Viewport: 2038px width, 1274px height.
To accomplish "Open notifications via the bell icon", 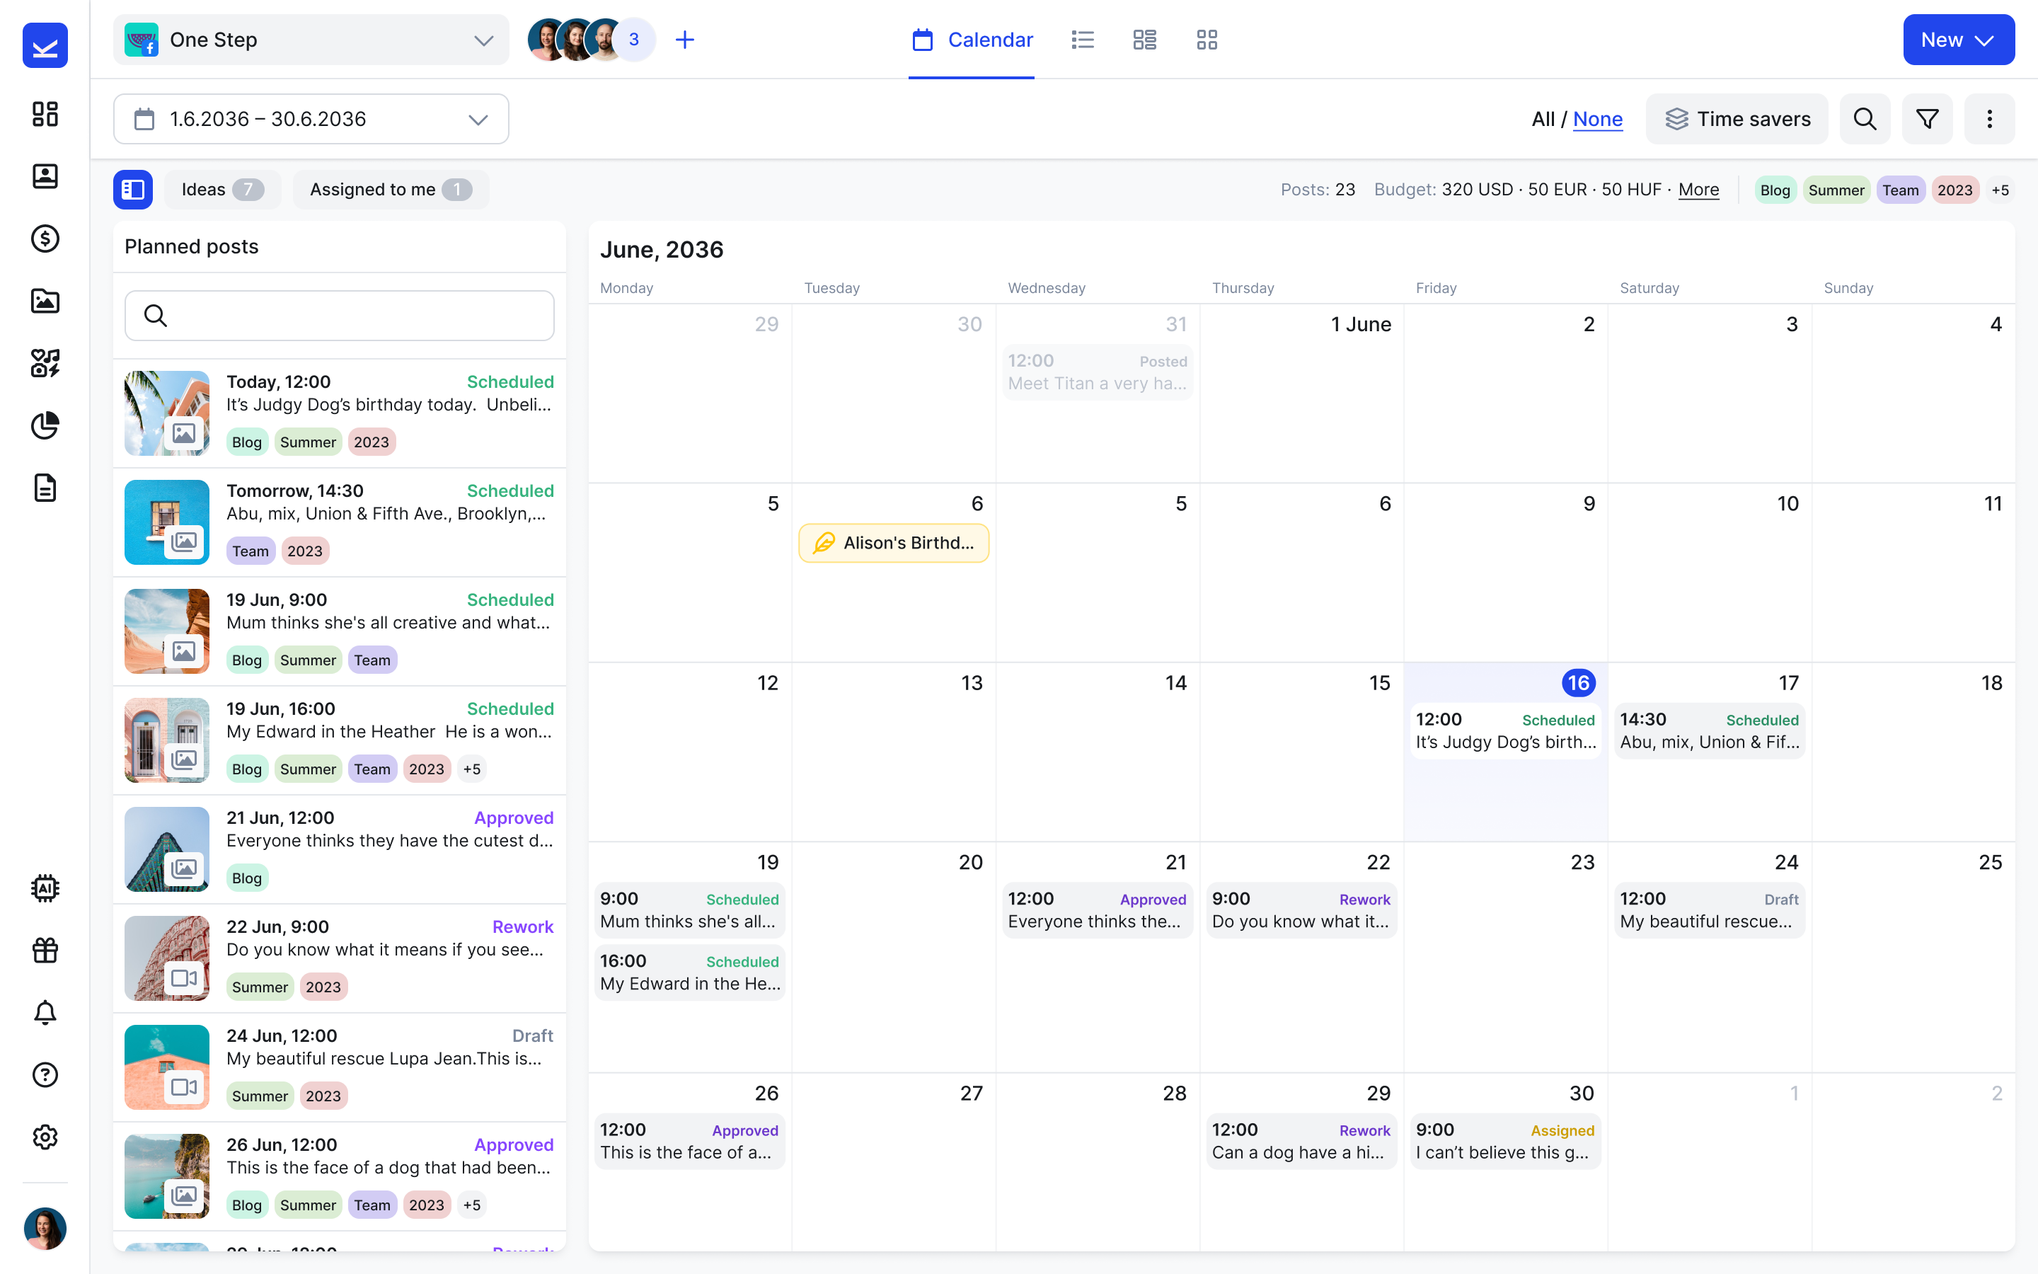I will pos(45,1012).
